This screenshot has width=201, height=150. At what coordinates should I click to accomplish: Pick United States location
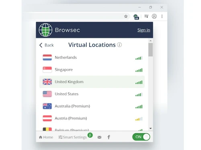[92, 94]
